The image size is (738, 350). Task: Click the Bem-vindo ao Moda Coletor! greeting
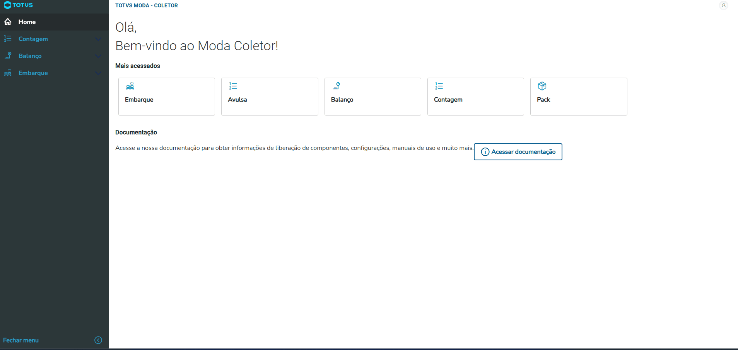pyautogui.click(x=197, y=46)
